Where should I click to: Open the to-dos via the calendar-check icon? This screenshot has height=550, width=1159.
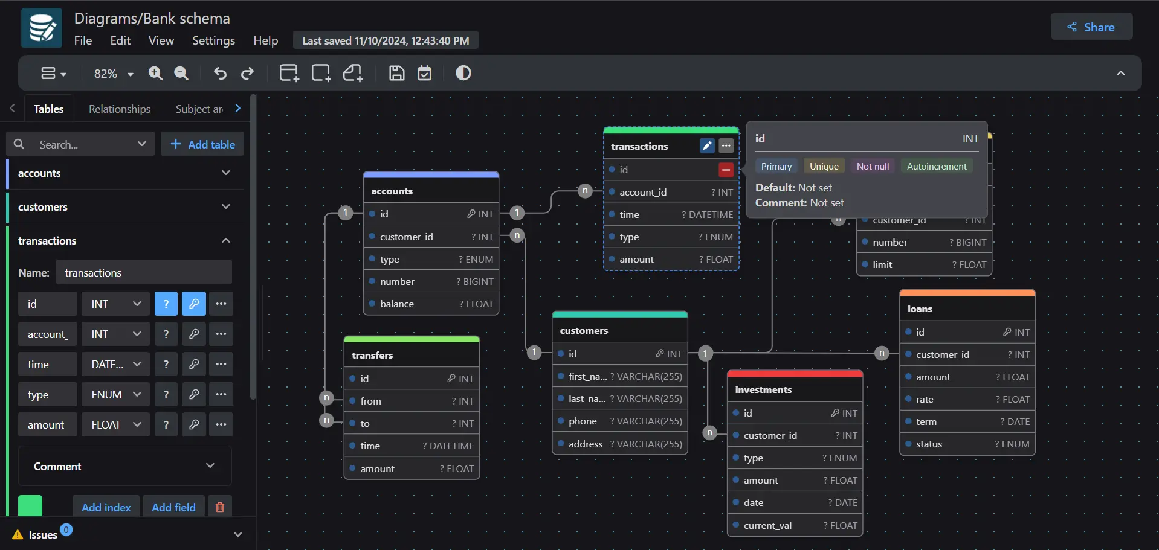(x=425, y=73)
